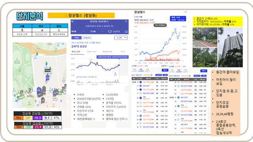Click the VS 가격비교 button
253x142 pixels.
tap(160, 25)
